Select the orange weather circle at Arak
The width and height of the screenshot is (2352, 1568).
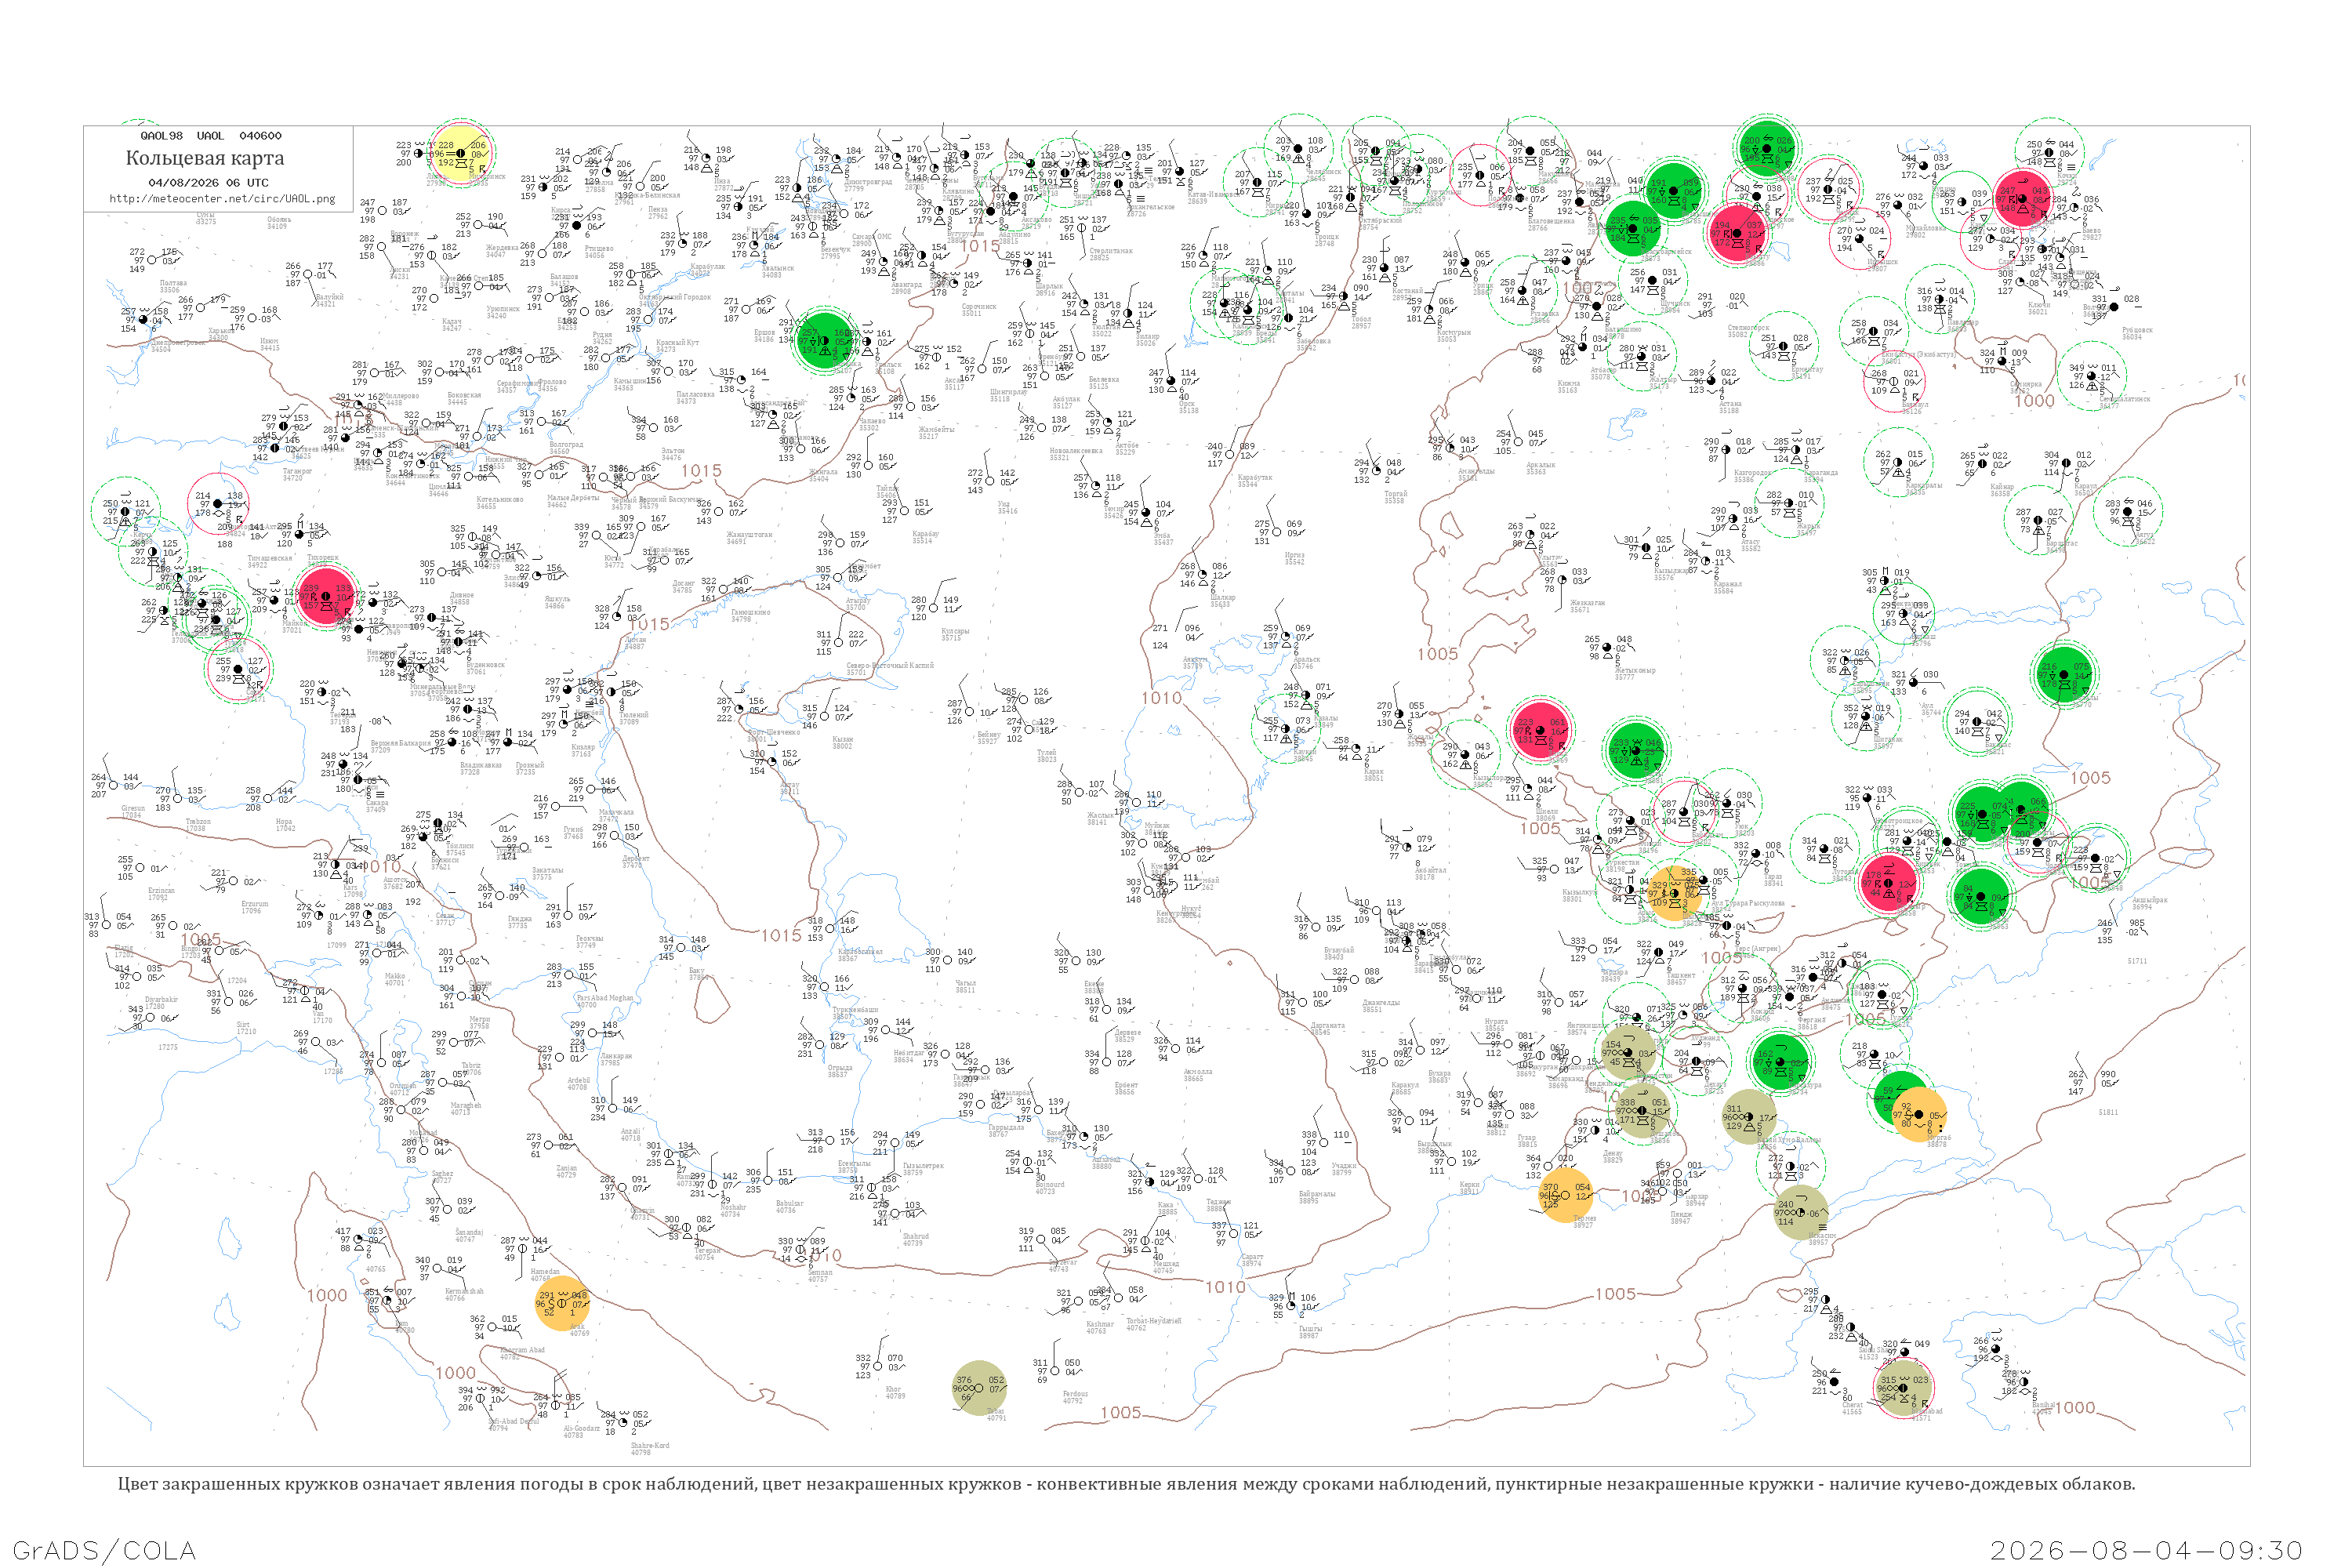pos(562,1303)
